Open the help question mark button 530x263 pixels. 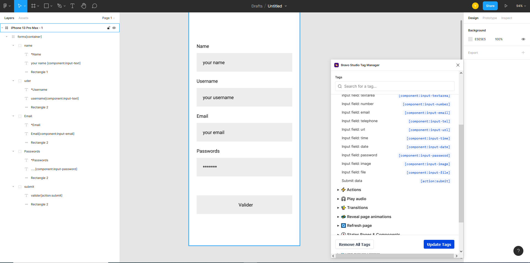point(518,251)
